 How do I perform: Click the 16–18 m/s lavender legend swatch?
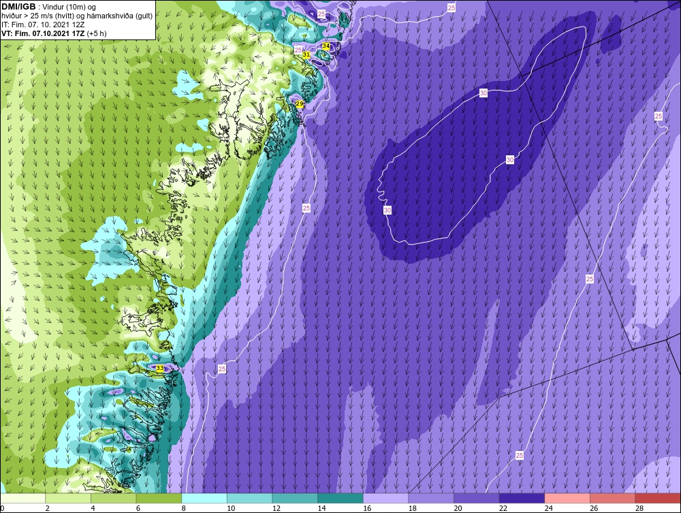385,498
